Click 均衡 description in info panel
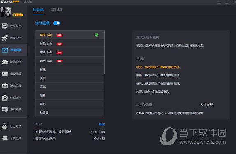This screenshot has width=236, height=154. click(x=153, y=92)
